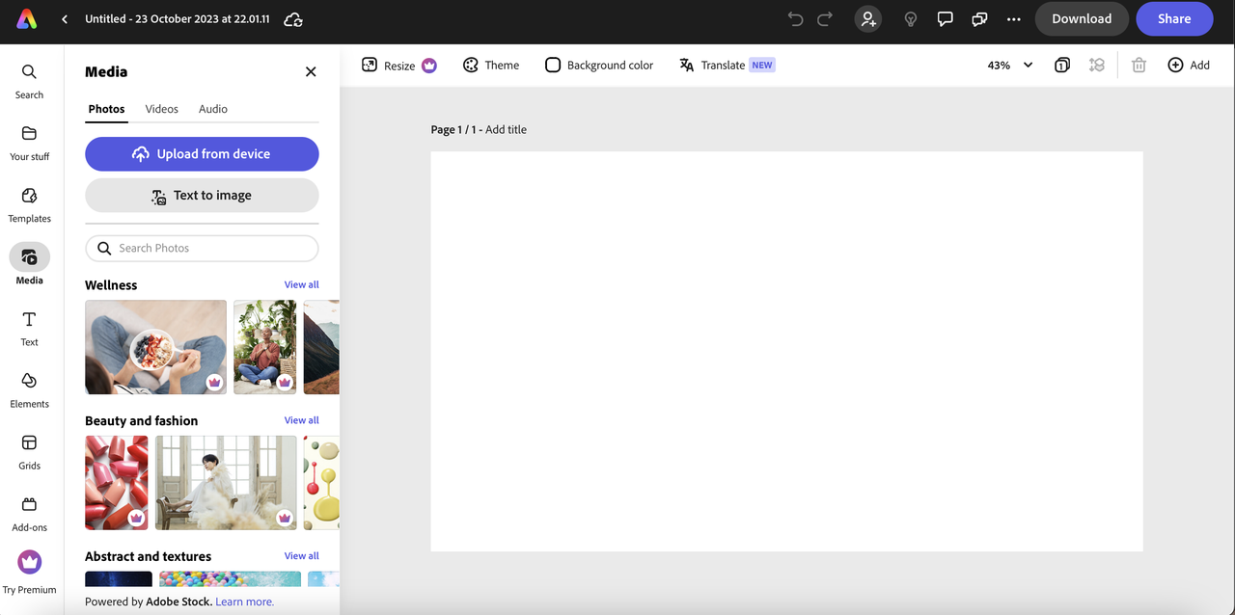The width and height of the screenshot is (1235, 615).
Task: Open Search in the left sidebar
Action: tap(29, 81)
